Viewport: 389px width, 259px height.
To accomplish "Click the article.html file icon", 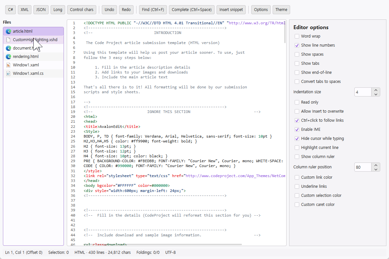I will pos(8,31).
